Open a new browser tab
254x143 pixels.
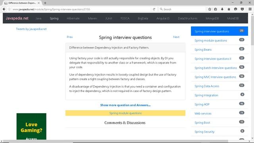coord(45,3)
